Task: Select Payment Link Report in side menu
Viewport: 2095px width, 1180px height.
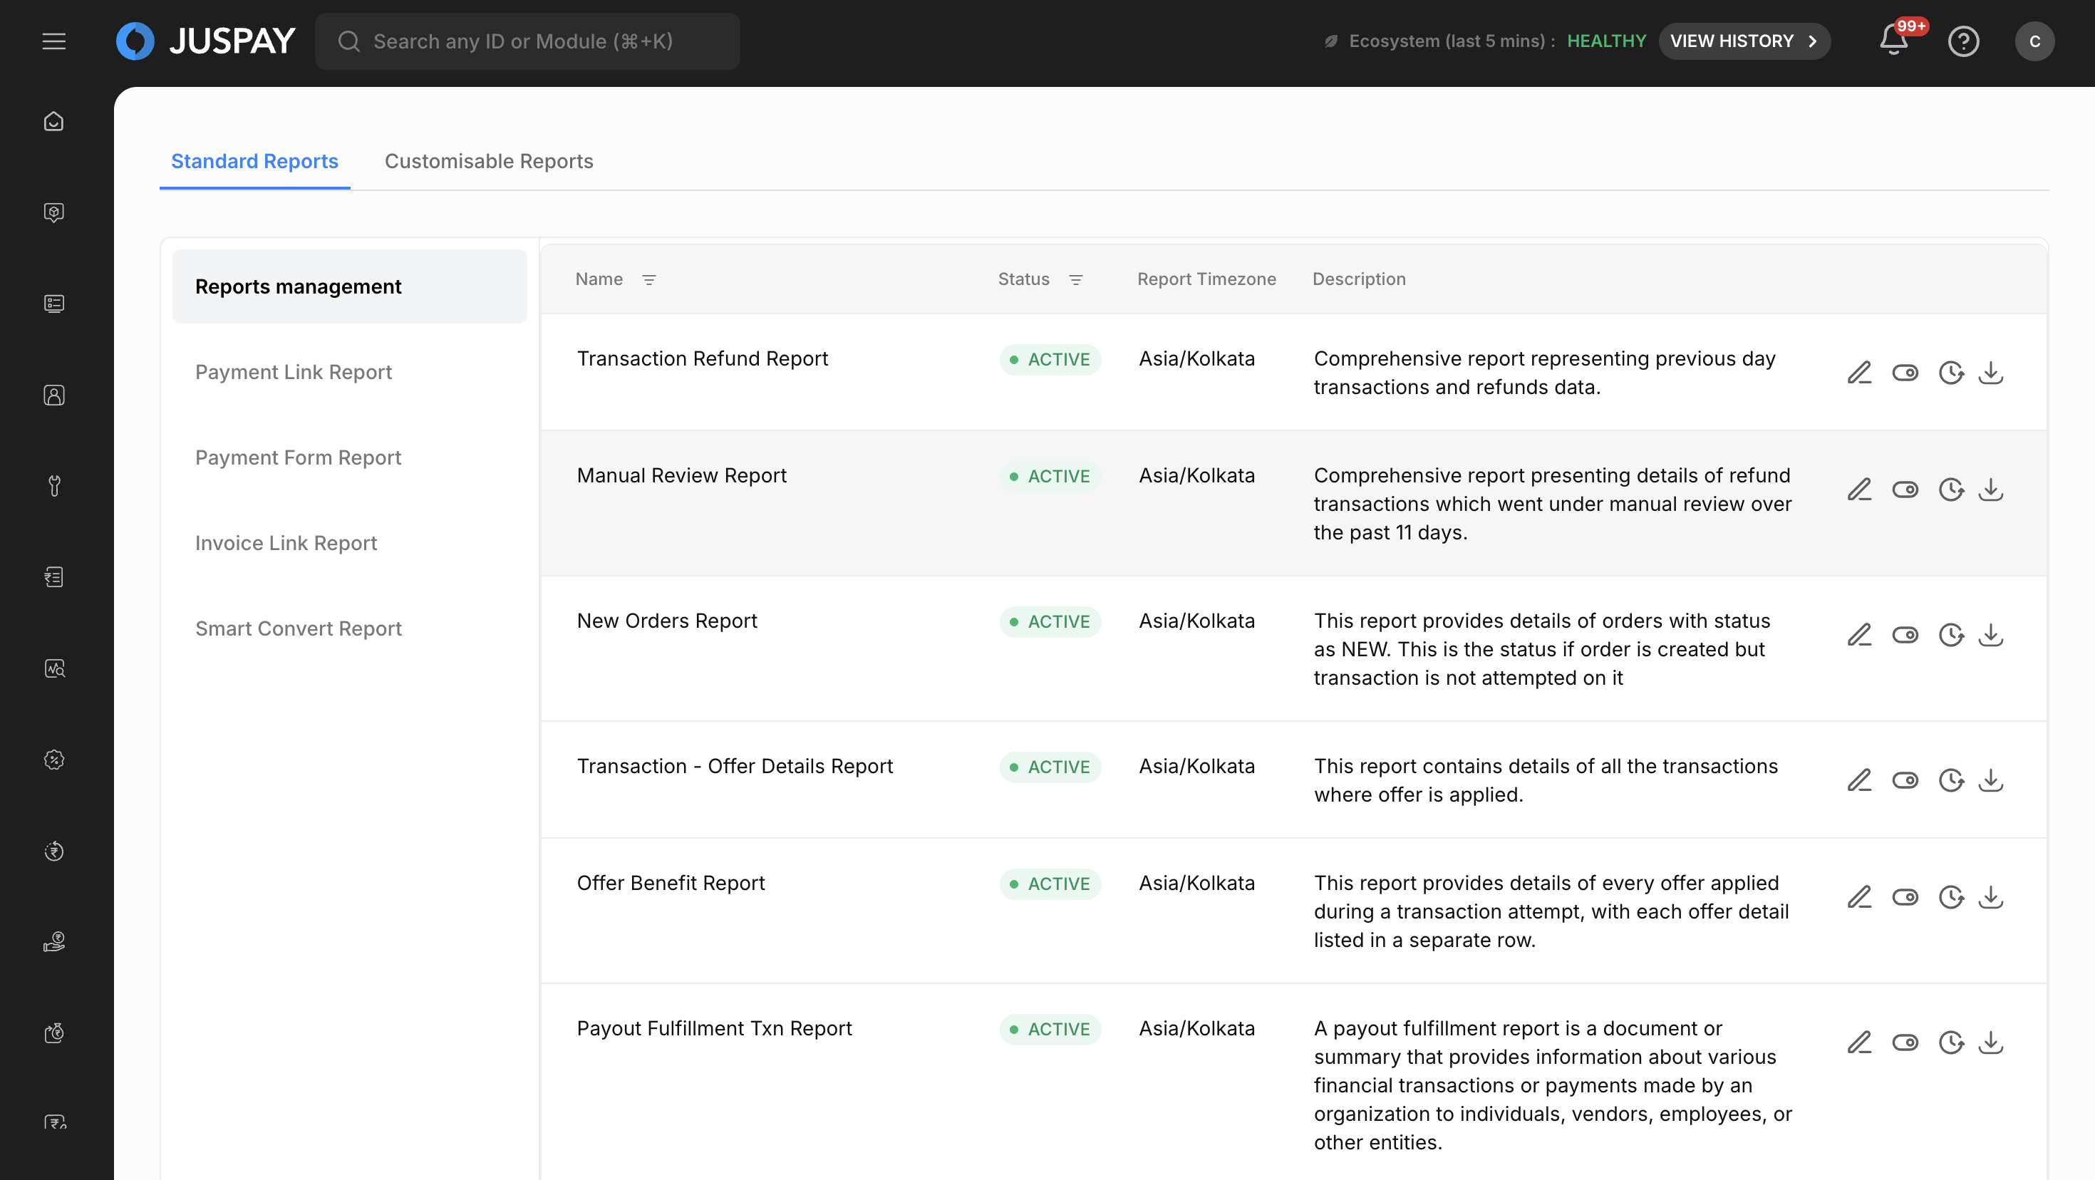Action: tap(294, 372)
